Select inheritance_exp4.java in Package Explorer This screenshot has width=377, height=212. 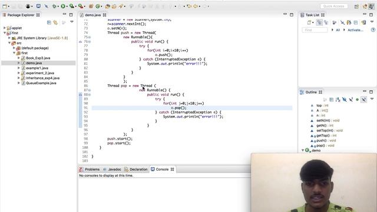tap(42, 78)
